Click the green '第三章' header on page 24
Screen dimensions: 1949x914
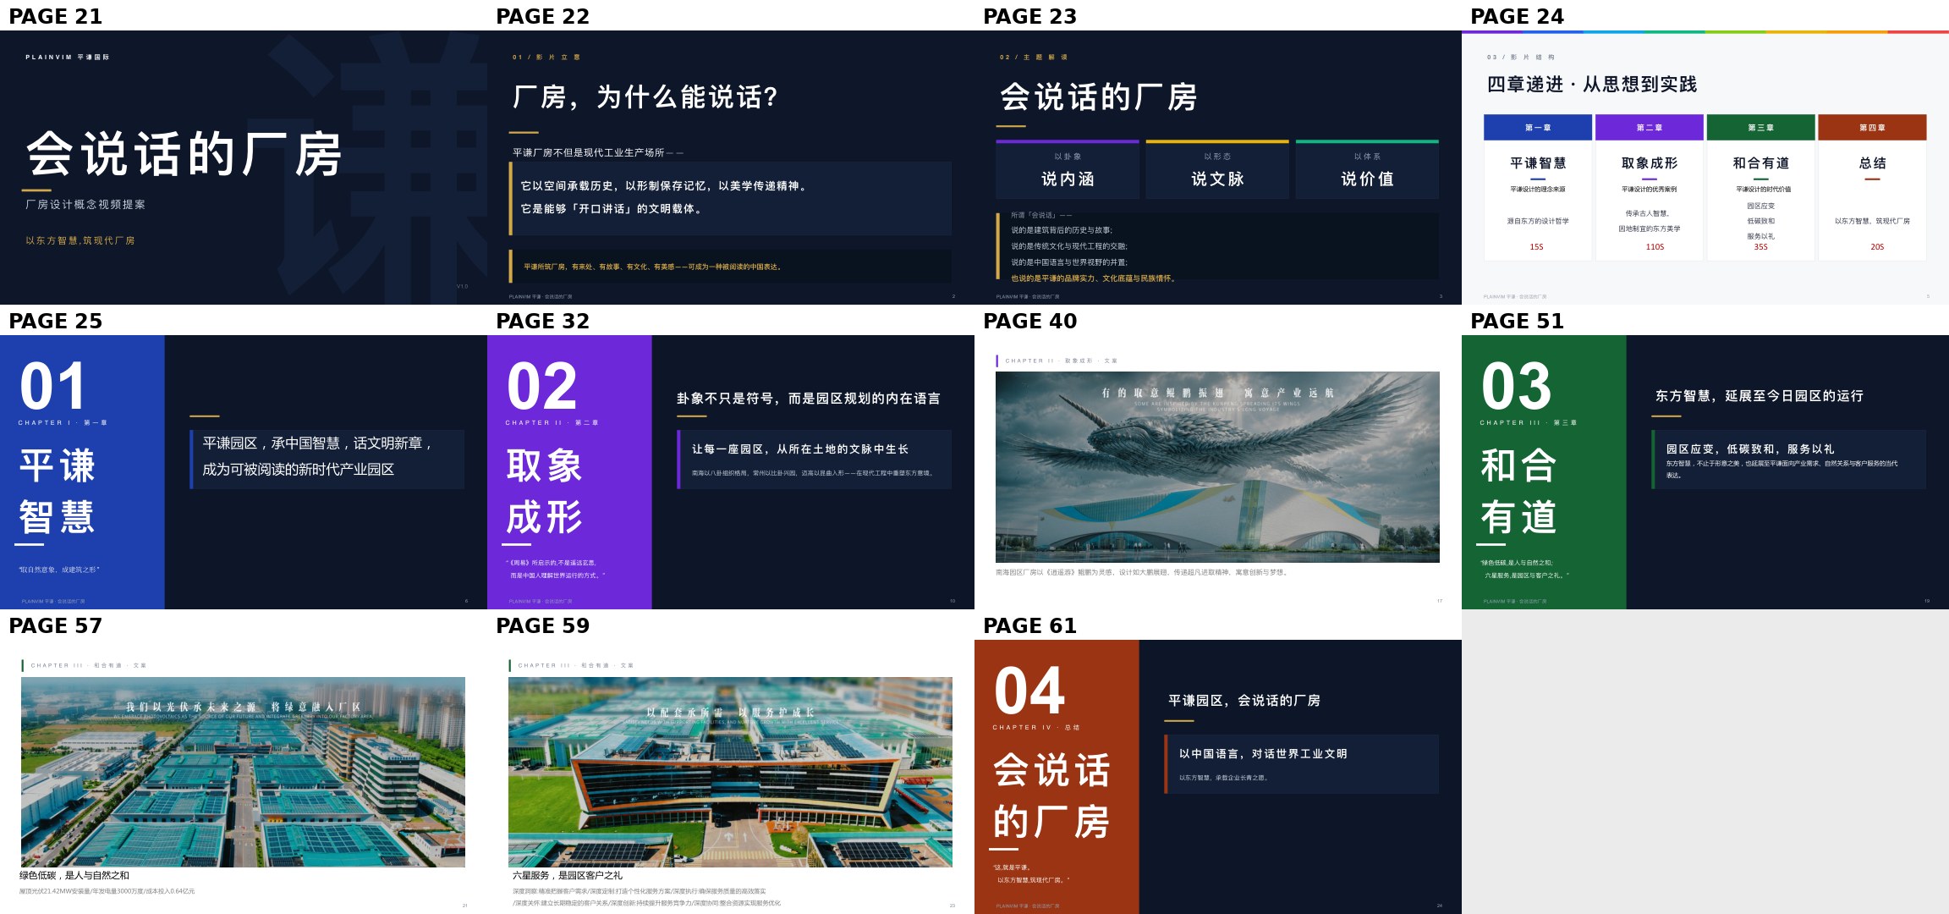[x=1761, y=128]
